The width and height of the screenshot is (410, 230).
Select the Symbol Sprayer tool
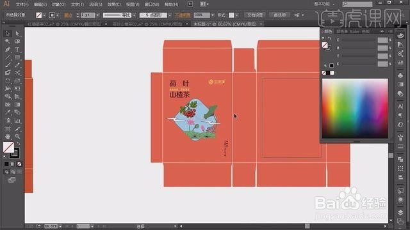point(8,121)
